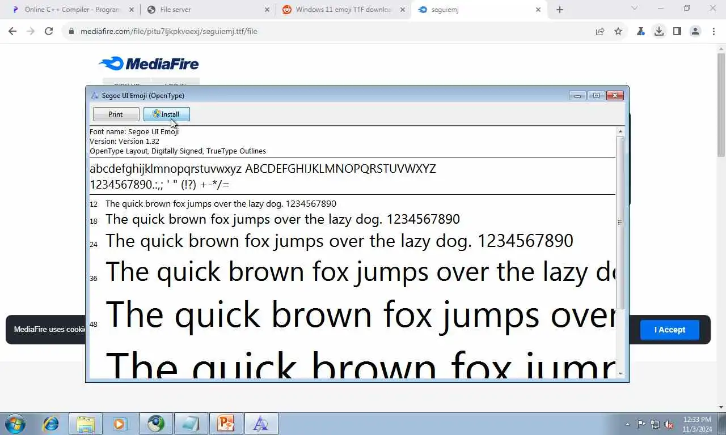Switch to Chrome in the taskbar
The width and height of the screenshot is (726, 435).
point(156,424)
